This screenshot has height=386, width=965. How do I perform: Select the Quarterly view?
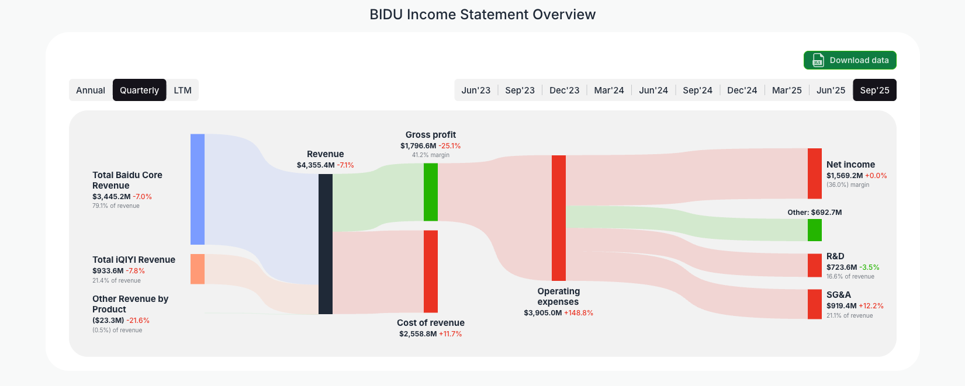tap(139, 90)
